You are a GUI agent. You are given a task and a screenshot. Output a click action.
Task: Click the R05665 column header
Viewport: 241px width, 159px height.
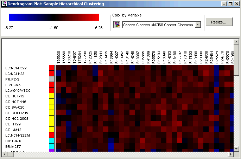point(143,57)
